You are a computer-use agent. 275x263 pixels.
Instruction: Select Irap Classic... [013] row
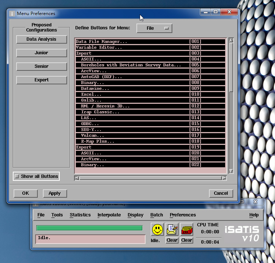150,112
